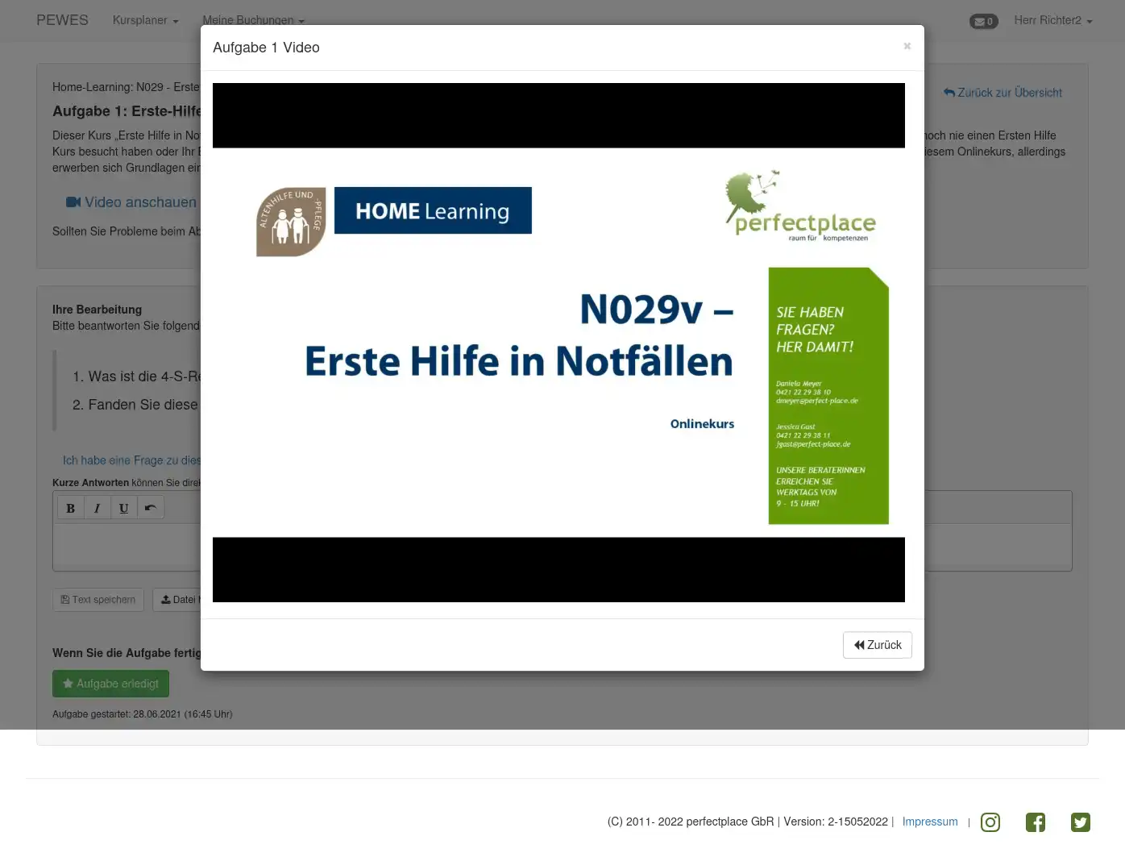Click the Zurück button in the dialog
1125x857 pixels.
(878, 645)
